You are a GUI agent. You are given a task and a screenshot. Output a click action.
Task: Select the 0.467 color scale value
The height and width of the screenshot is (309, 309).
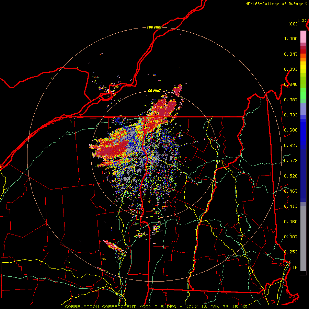291,191
